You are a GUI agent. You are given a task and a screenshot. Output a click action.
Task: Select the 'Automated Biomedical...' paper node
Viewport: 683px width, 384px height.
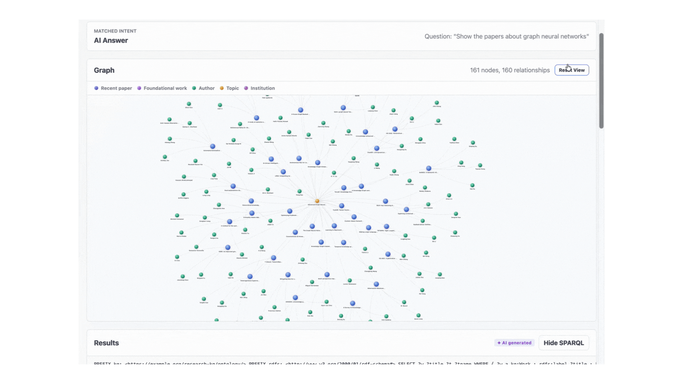point(213,146)
